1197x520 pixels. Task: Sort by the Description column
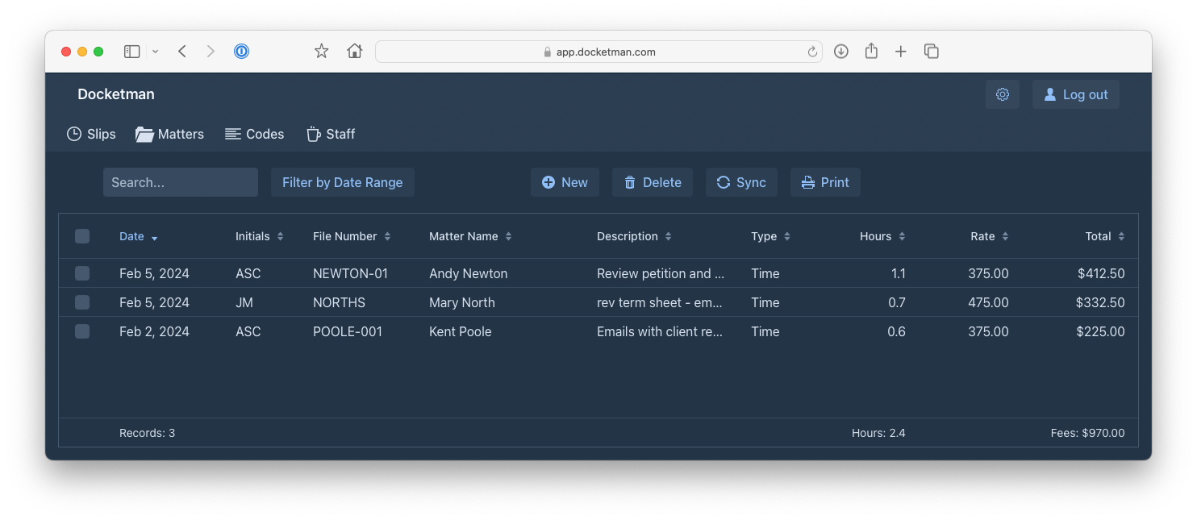pyautogui.click(x=634, y=236)
